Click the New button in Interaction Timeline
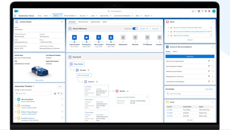Viewport: 230px width, 130px height. tap(60, 86)
